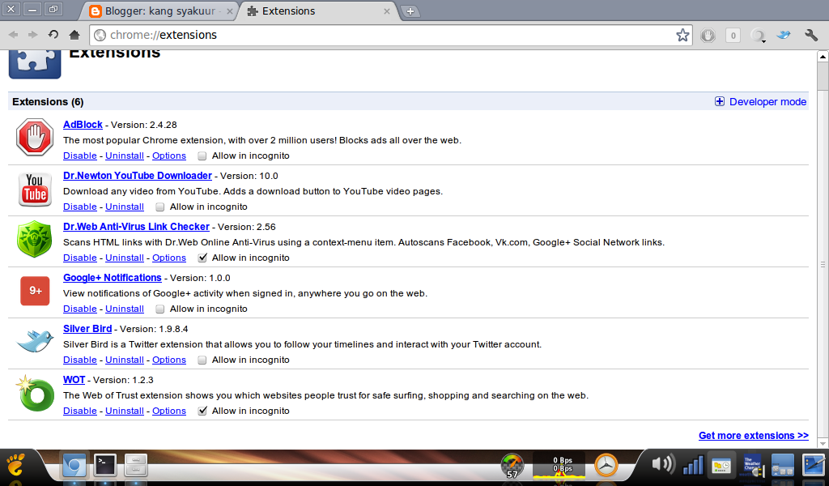Click the Weather Channel tray icon

(x=753, y=466)
